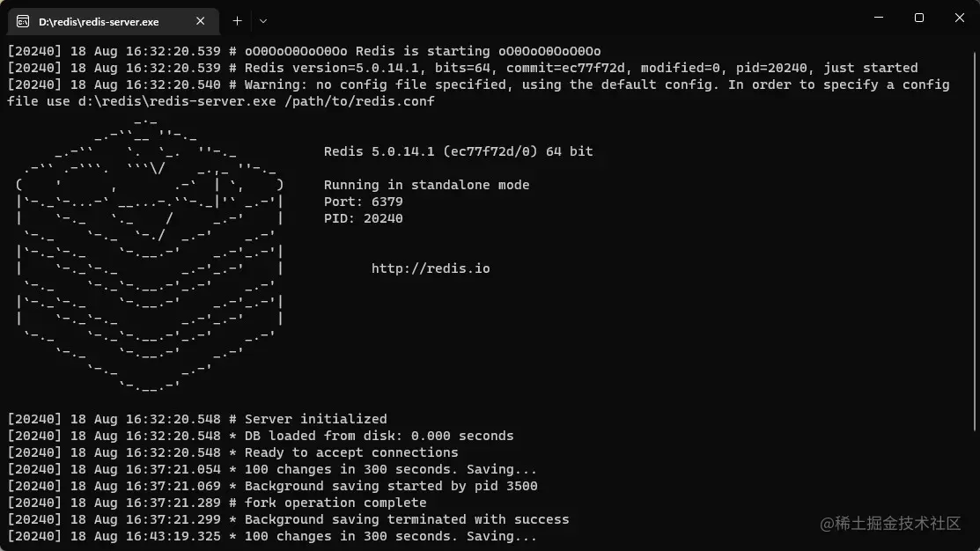Minimize the terminal window

(x=877, y=18)
